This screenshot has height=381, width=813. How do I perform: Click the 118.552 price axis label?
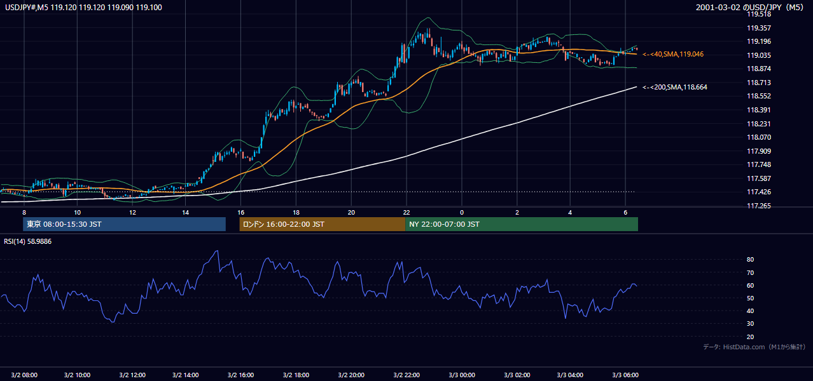click(x=759, y=97)
